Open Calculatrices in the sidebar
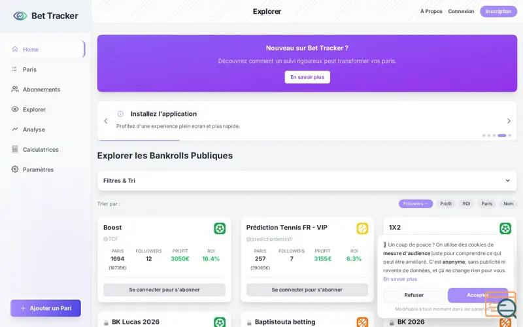Image resolution: width=523 pixels, height=327 pixels. [45, 150]
